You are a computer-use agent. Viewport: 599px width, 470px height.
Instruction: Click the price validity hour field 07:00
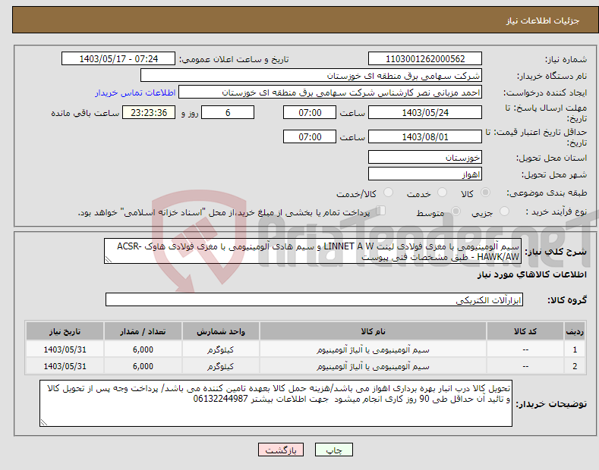[310, 136]
